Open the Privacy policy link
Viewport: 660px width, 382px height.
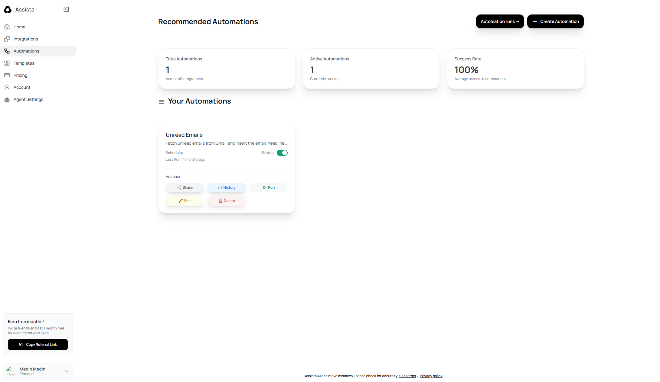[x=431, y=376]
